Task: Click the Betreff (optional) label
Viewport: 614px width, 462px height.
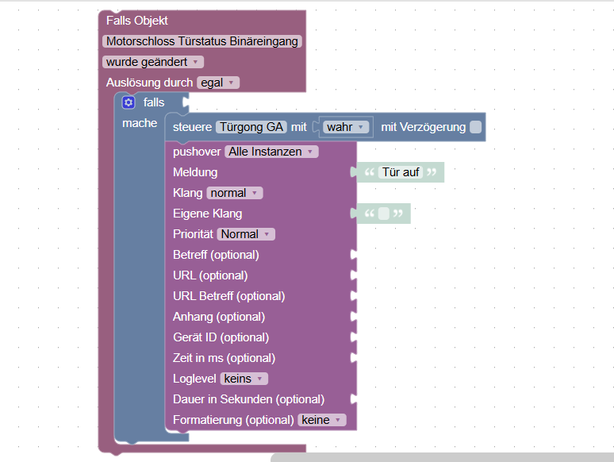Action: click(216, 255)
